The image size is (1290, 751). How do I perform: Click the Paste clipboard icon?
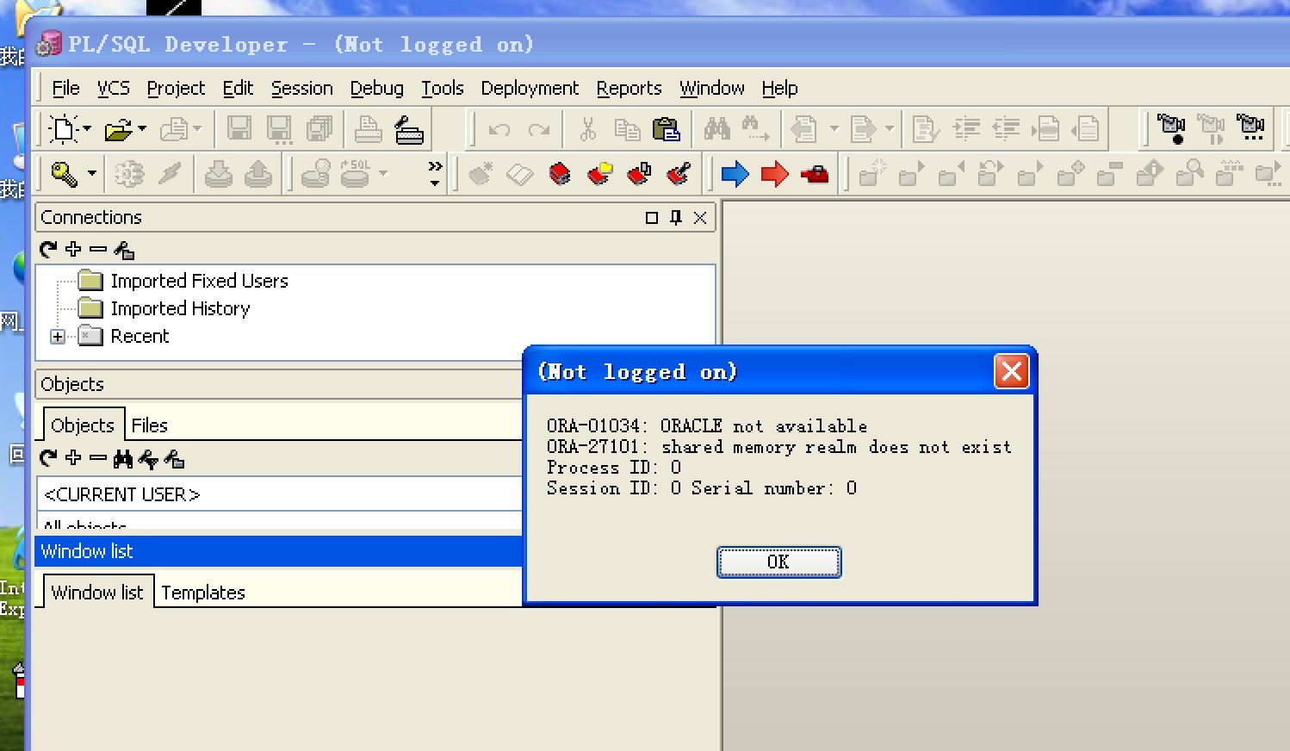tap(666, 129)
